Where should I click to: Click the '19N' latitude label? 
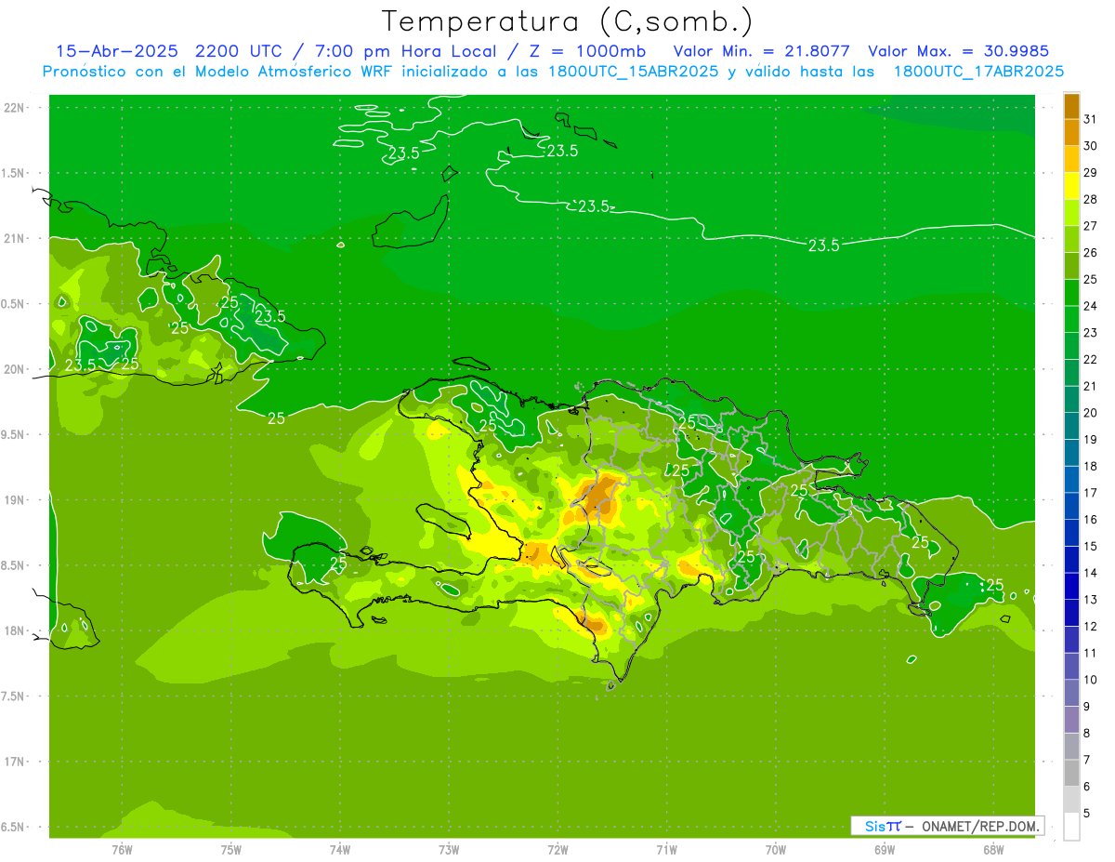point(14,499)
